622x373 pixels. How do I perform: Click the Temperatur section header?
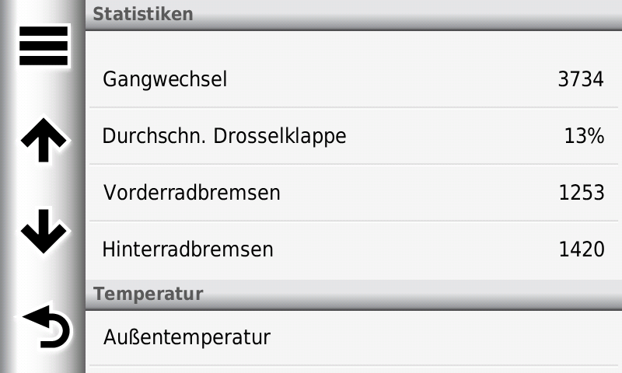tap(149, 294)
